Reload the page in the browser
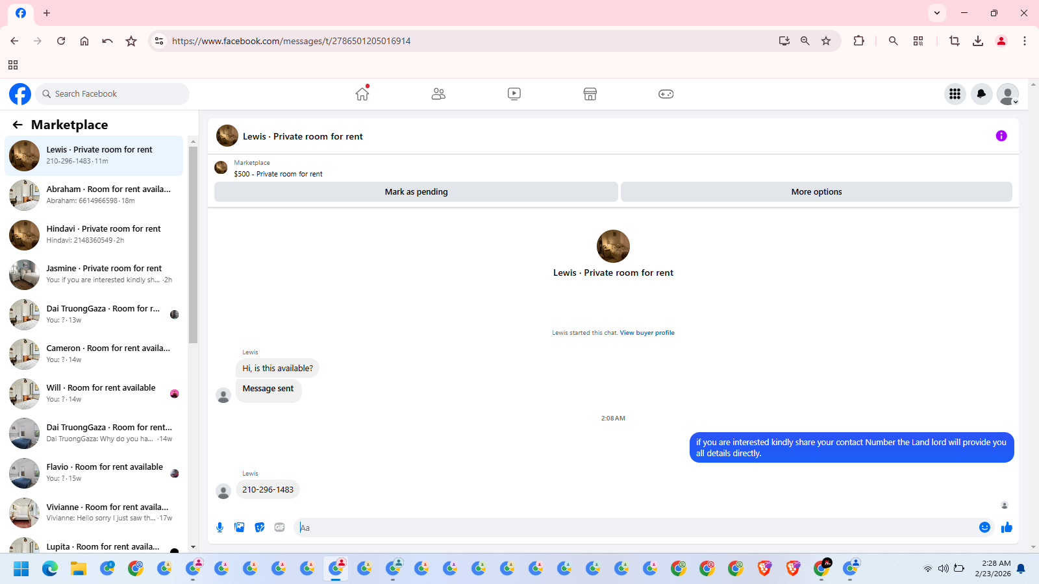The height and width of the screenshot is (584, 1039). [61, 41]
